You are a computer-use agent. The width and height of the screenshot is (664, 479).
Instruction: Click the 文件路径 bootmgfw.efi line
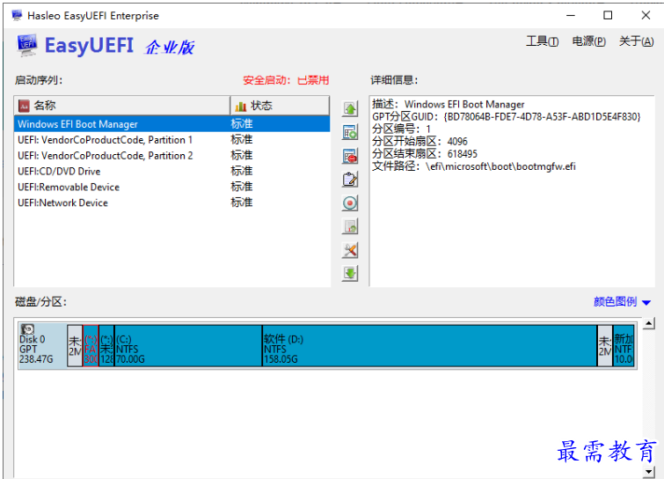click(x=474, y=166)
